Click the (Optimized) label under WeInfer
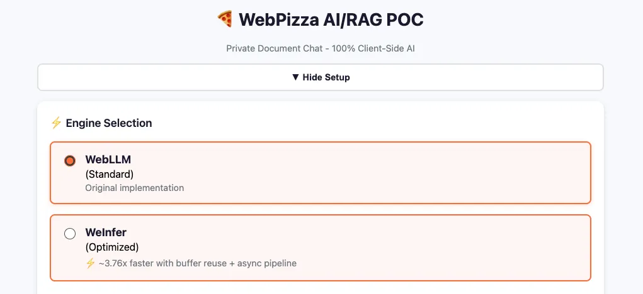The image size is (643, 294). (112, 247)
